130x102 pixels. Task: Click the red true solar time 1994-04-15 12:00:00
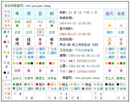point(75,34)
